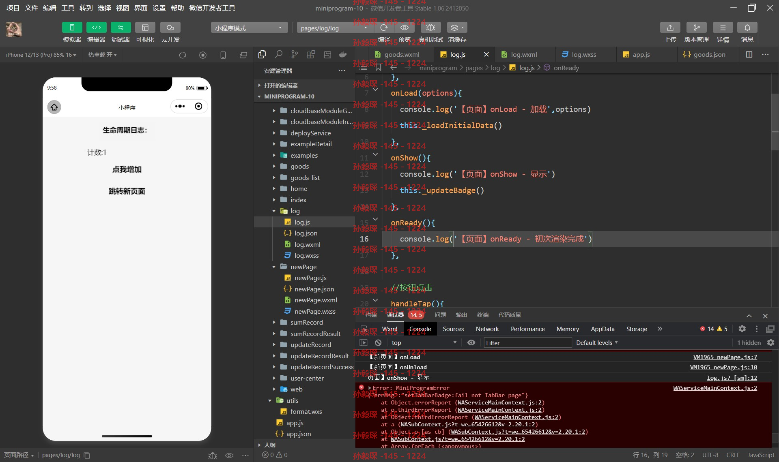Open the messages bell icon
779x462 pixels.
point(747,28)
